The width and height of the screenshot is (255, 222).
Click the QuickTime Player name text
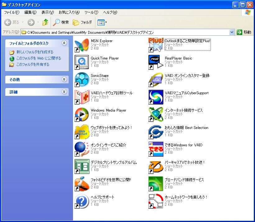click(x=105, y=58)
